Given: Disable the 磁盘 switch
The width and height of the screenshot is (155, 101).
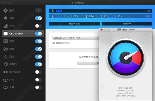Looking at the screenshot, I should point(38,49).
